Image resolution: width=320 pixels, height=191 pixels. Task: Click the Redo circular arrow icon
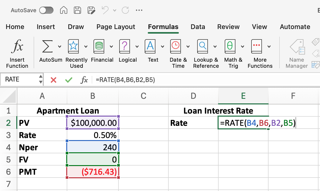pyautogui.click(x=125, y=10)
